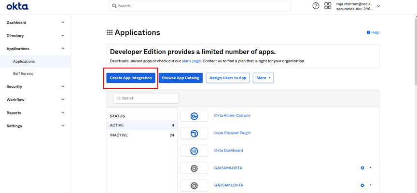Expand the Workflow sidebar section
The image size is (417, 193).
click(63, 99)
